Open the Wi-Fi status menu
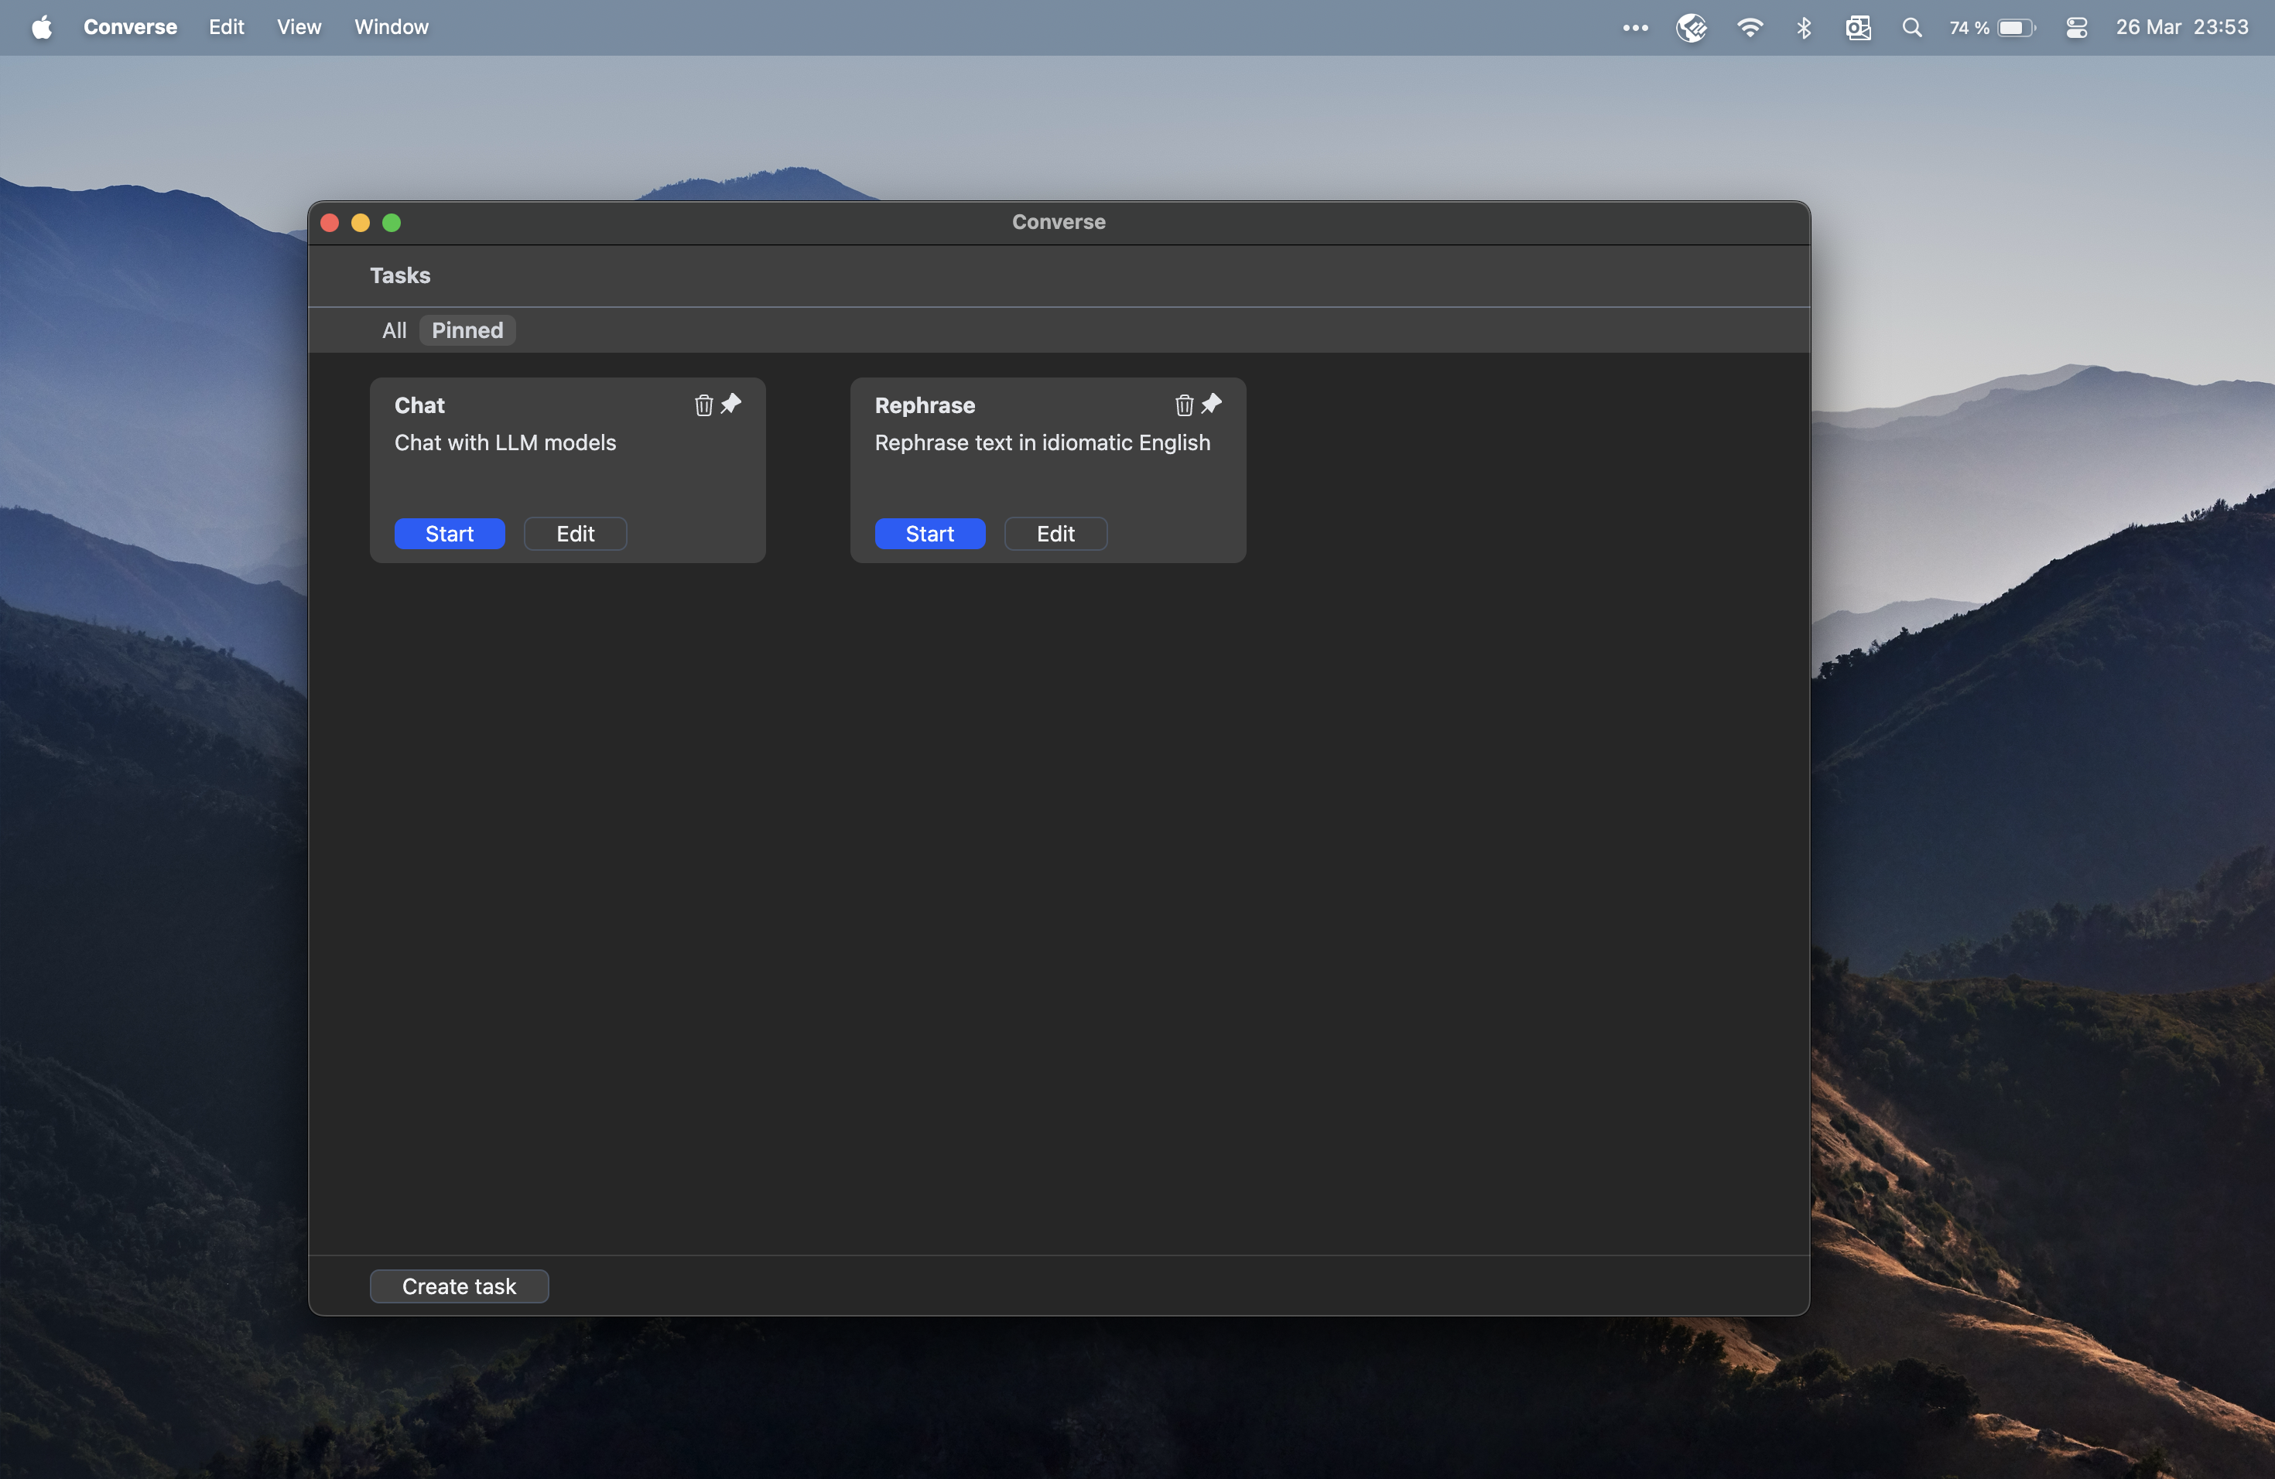Viewport: 2275px width, 1479px height. (x=1750, y=28)
